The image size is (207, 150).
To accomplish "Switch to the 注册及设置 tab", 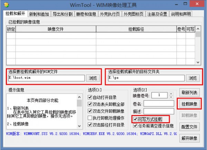I will click(157, 14).
